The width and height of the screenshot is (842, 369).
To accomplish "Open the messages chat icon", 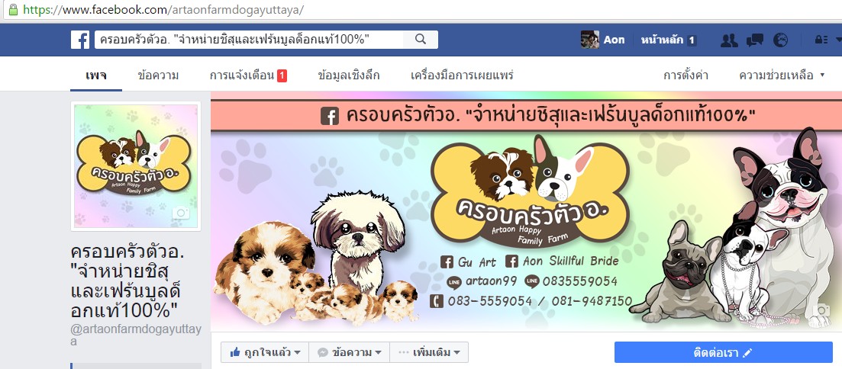I will (755, 40).
